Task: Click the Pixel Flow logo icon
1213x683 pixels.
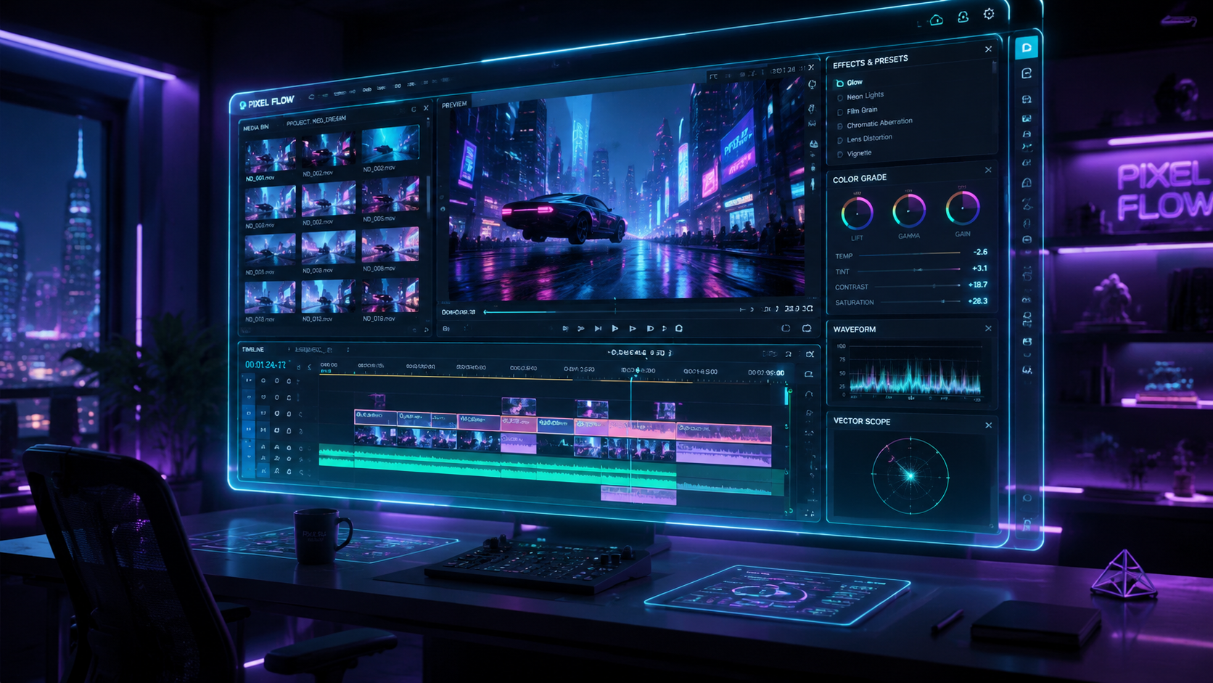Action: coord(243,105)
